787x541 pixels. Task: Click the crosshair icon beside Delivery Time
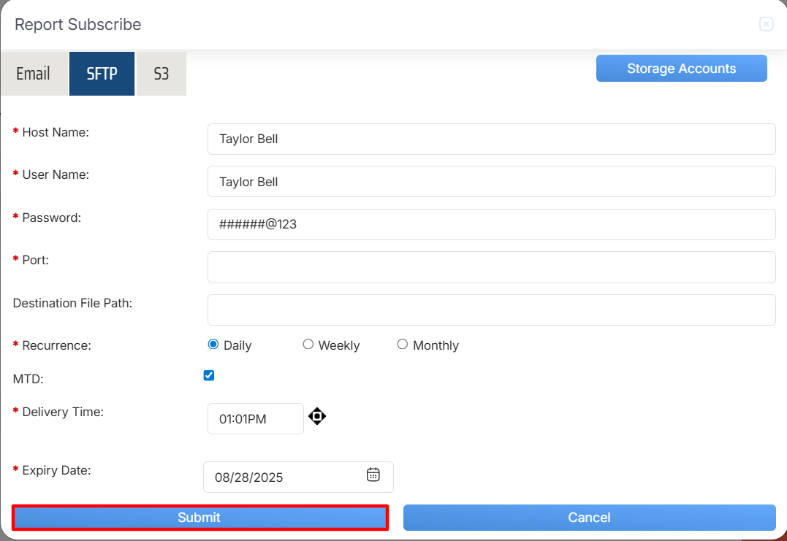click(x=317, y=417)
